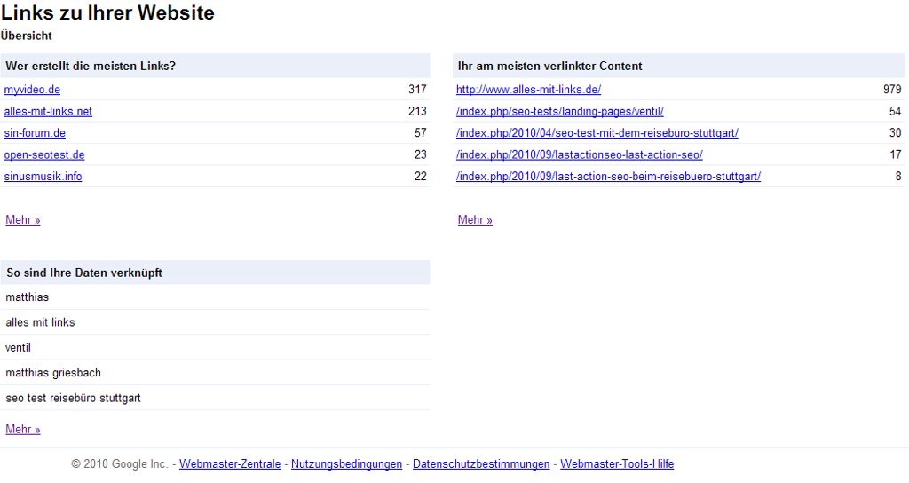The width and height of the screenshot is (909, 483).
Task: Click Mehr under So sind Ihre Daten verknüpft
Action: [22, 429]
